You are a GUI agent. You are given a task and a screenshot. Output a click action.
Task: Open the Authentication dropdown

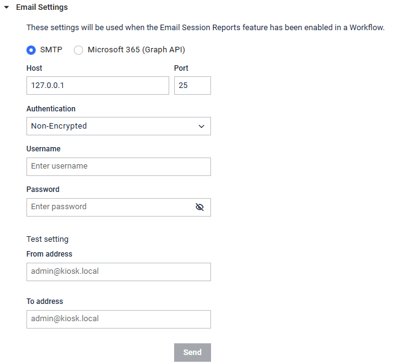119,126
